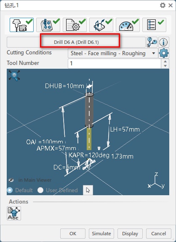The width and height of the screenshot is (176, 242).
Task: Click the LH=57mm dimension label
Action: (125, 129)
